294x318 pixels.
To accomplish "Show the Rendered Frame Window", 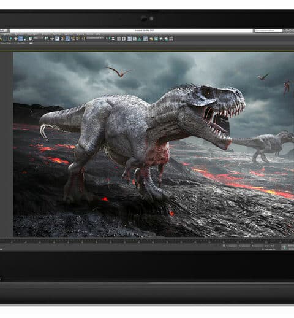I will 156,39.
